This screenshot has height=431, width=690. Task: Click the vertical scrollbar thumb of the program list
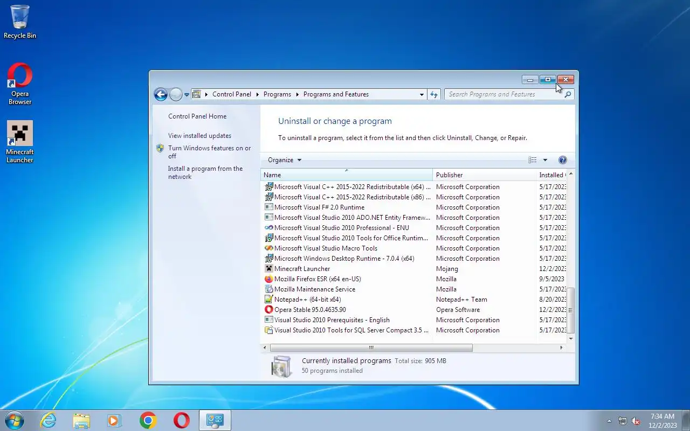click(571, 310)
